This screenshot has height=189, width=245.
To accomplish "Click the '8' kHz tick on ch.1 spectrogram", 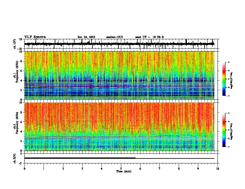I will point(22,61).
